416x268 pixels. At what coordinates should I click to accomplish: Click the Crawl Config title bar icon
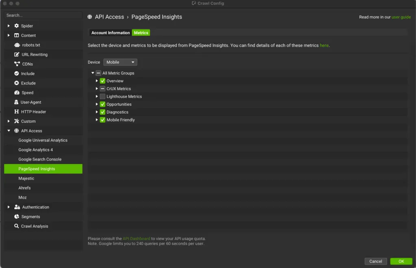coord(194,3)
